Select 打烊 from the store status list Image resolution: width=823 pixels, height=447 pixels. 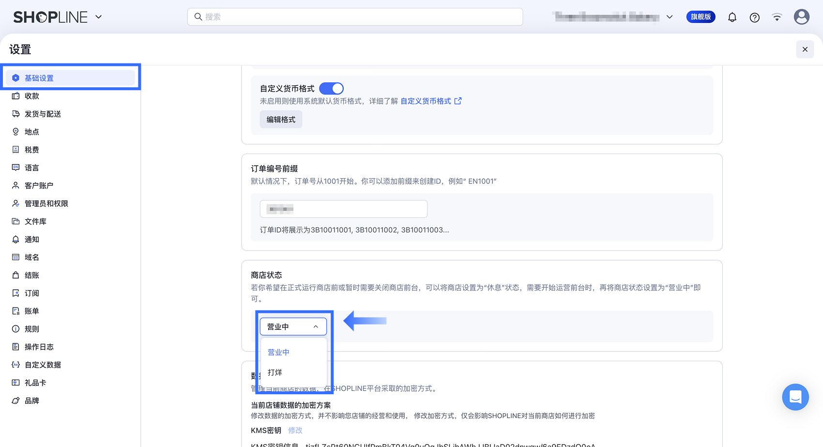[275, 372]
